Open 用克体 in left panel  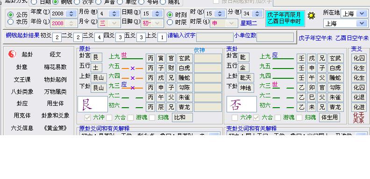click(x=22, y=116)
